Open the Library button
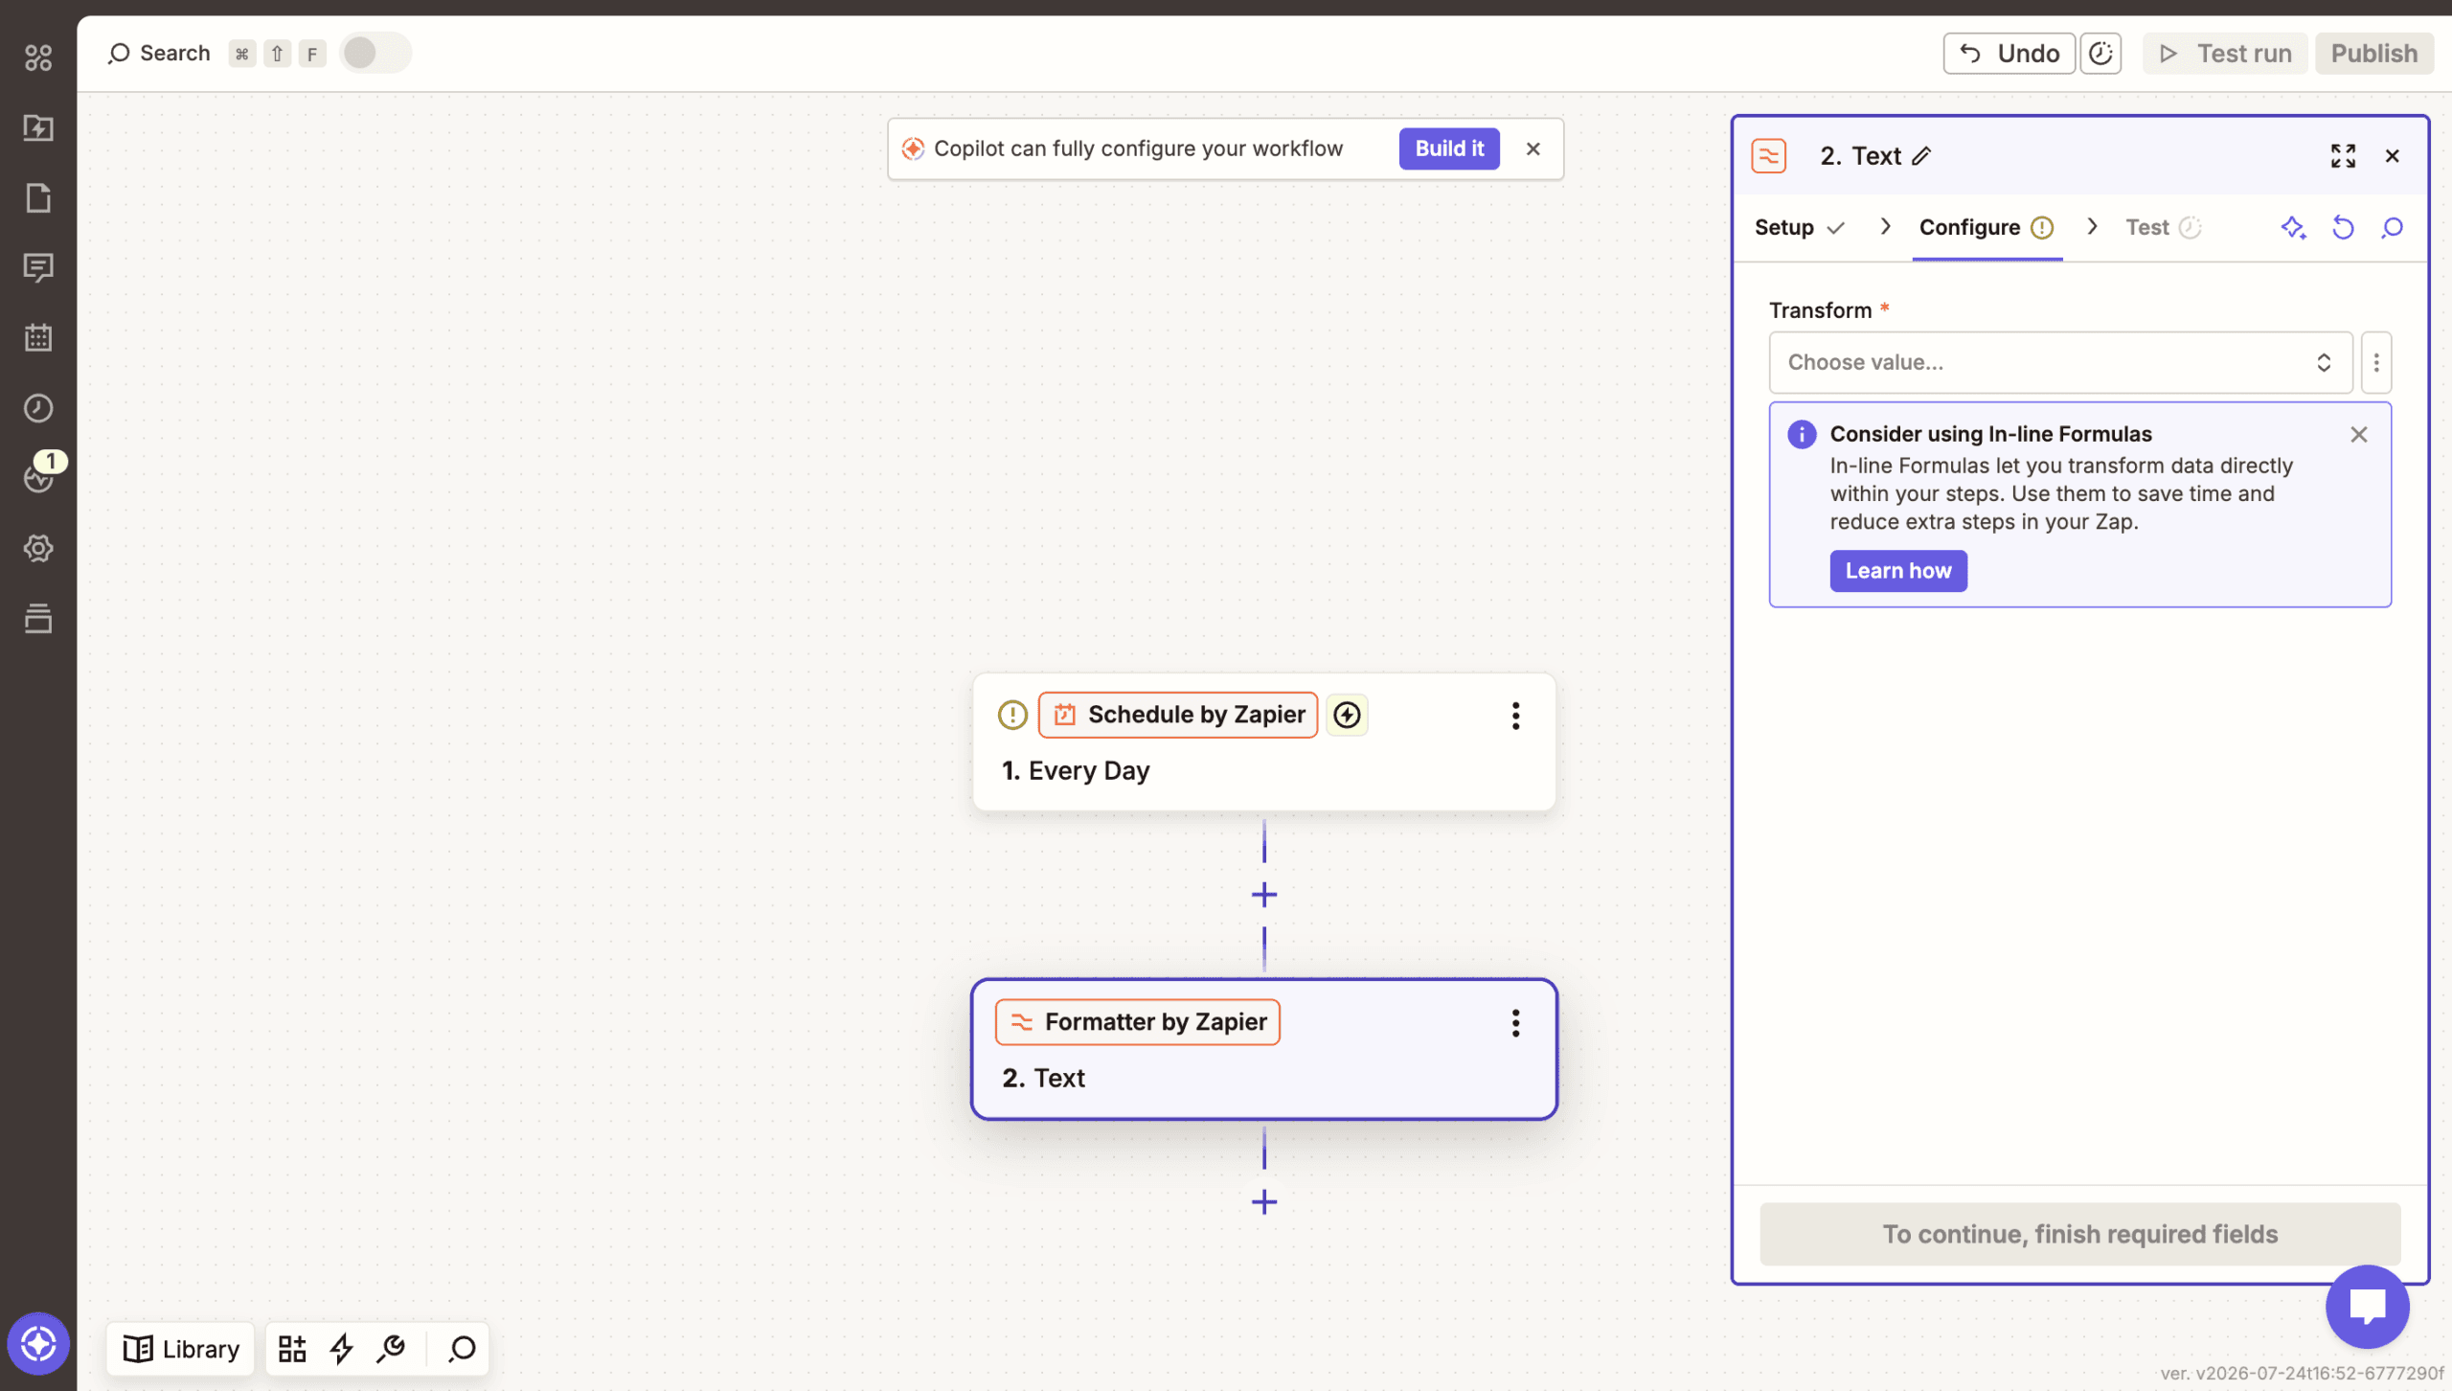2452x1391 pixels. [181, 1349]
